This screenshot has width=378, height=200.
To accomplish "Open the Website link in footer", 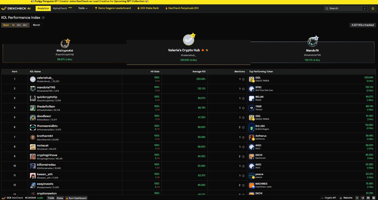I will coord(346,198).
